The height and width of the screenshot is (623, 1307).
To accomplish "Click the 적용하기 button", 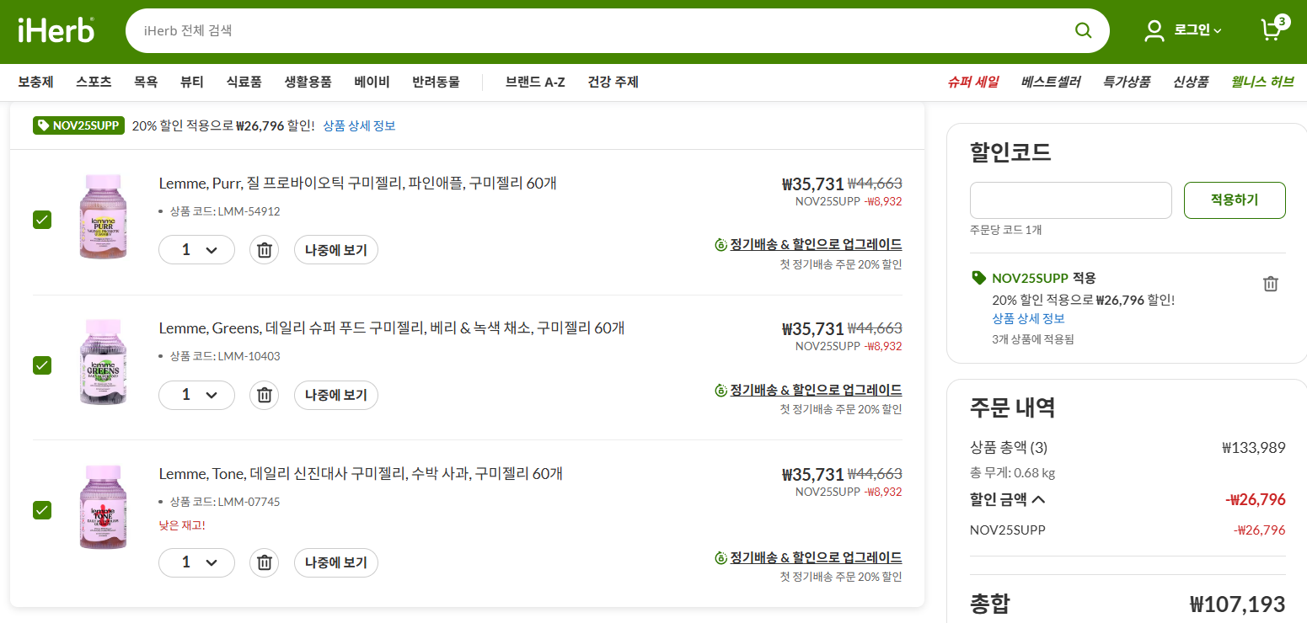I will pyautogui.click(x=1234, y=200).
